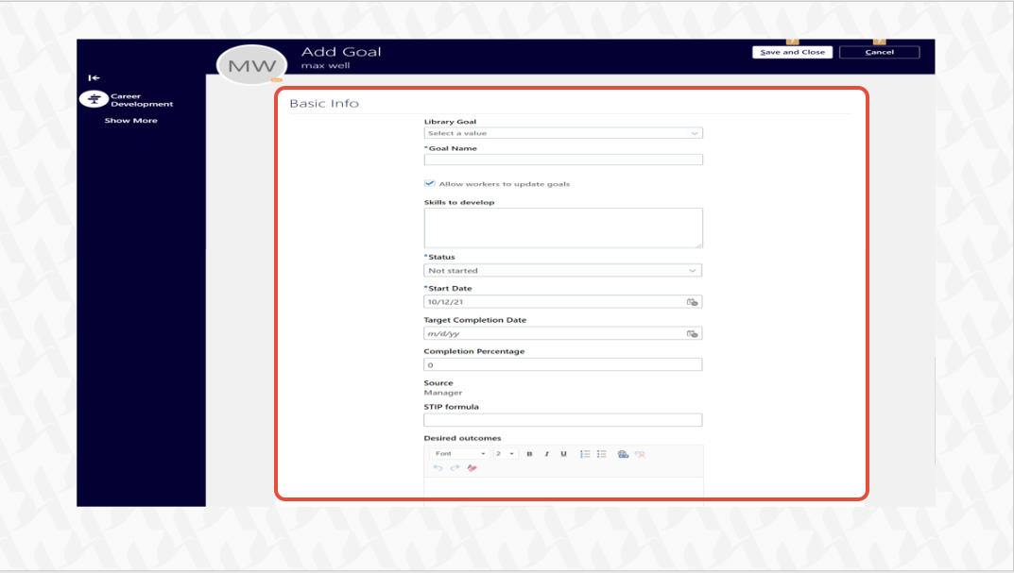Open the Career Development icon
Screen dimensions: 1014x573
94,99
